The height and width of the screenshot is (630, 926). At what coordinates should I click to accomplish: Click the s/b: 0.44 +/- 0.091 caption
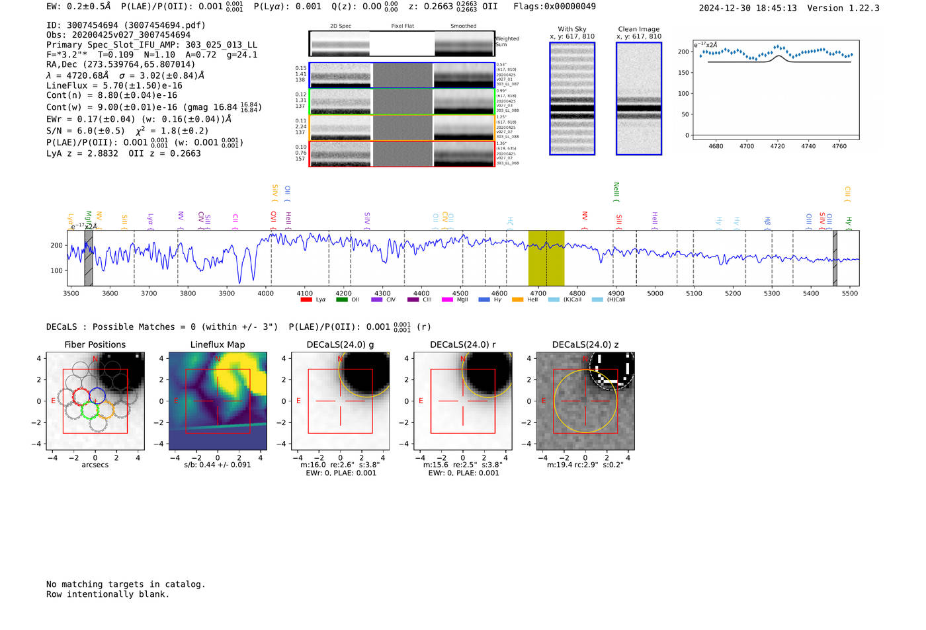coord(218,465)
